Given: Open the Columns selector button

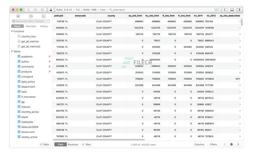Looking at the screenshot, I should (199, 144).
